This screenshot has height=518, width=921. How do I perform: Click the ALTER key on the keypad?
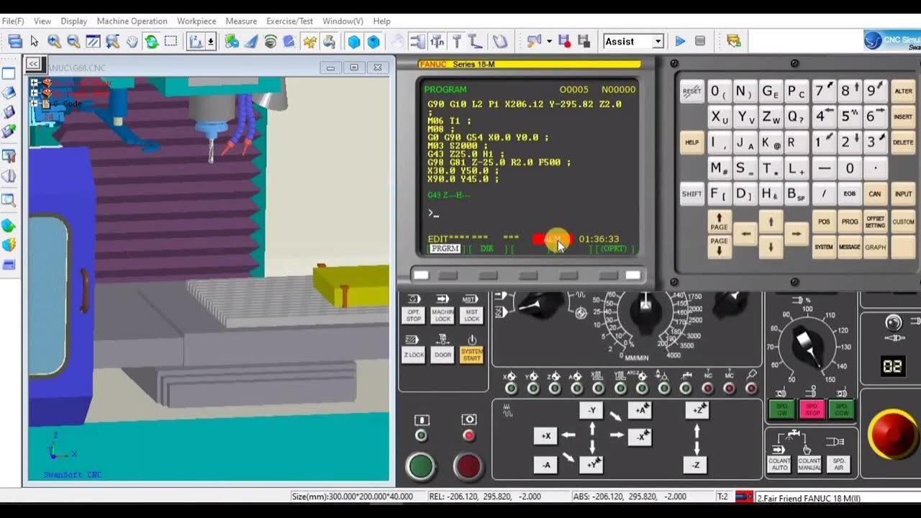(x=903, y=91)
